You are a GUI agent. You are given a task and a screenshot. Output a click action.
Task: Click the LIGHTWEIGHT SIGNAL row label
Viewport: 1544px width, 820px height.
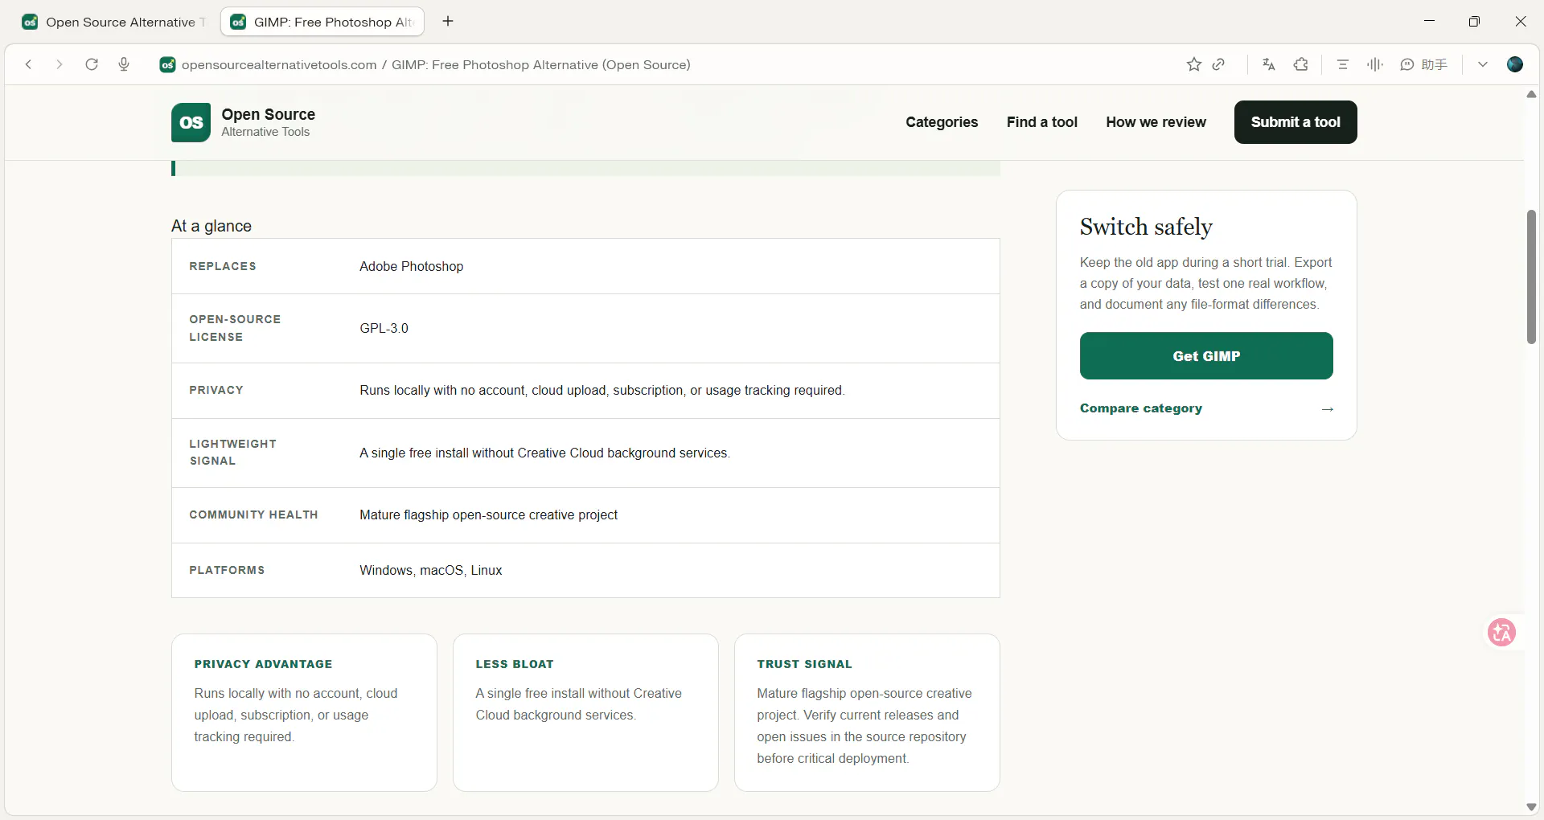pyautogui.click(x=232, y=453)
